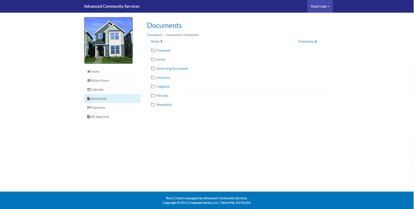Open the Stuart Lake user dropdown
The width and height of the screenshot is (414, 209).
click(320, 6)
